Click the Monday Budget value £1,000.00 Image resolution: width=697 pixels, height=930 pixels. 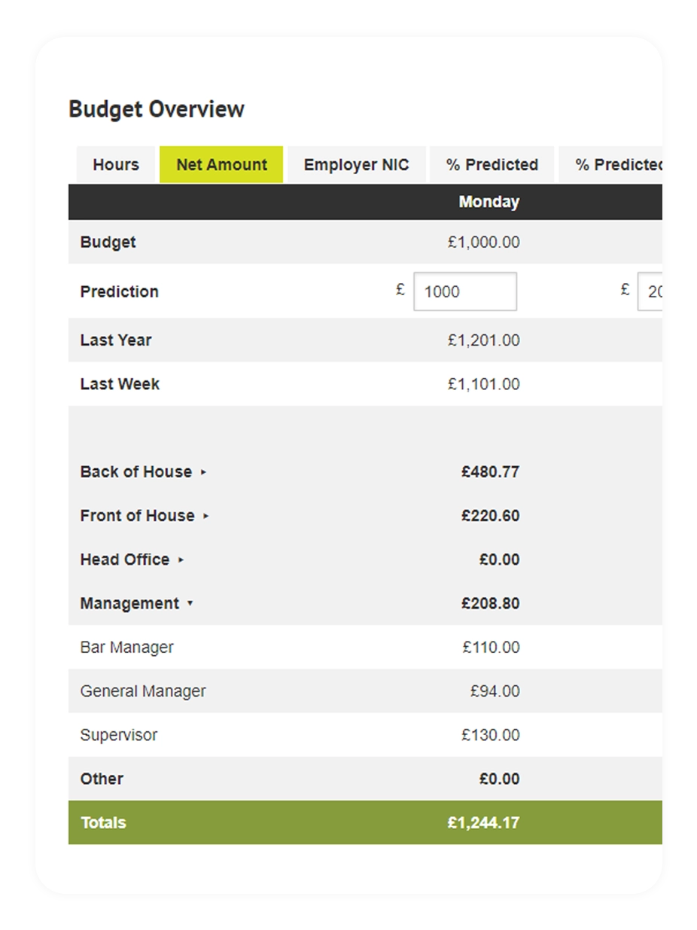point(483,242)
